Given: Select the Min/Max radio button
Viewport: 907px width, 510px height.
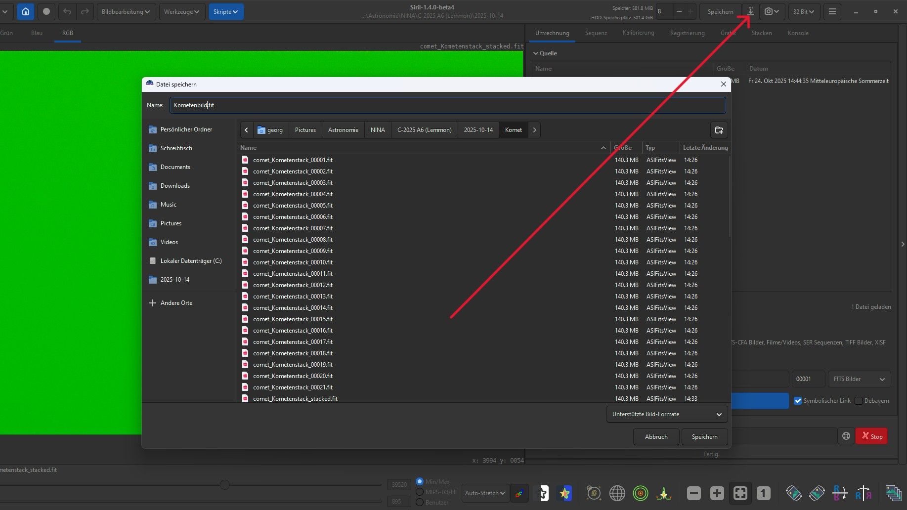Looking at the screenshot, I should pyautogui.click(x=420, y=481).
